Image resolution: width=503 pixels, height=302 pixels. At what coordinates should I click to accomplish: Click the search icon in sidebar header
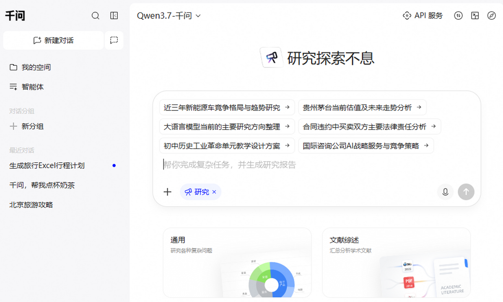point(96,16)
